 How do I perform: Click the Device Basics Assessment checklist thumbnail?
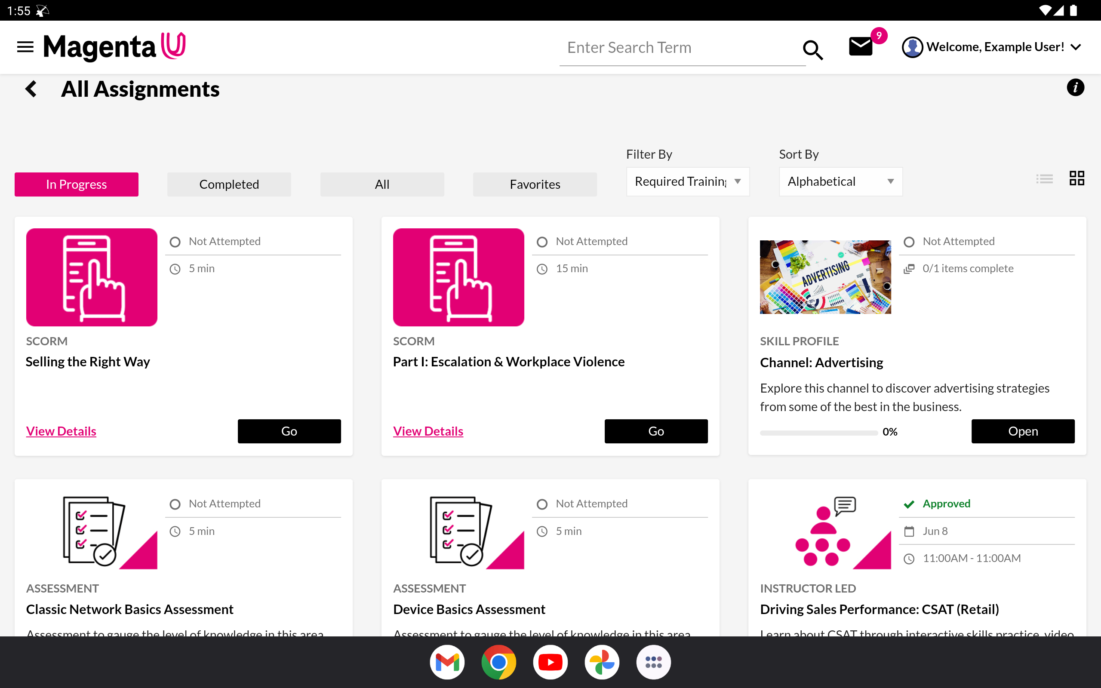click(458, 531)
